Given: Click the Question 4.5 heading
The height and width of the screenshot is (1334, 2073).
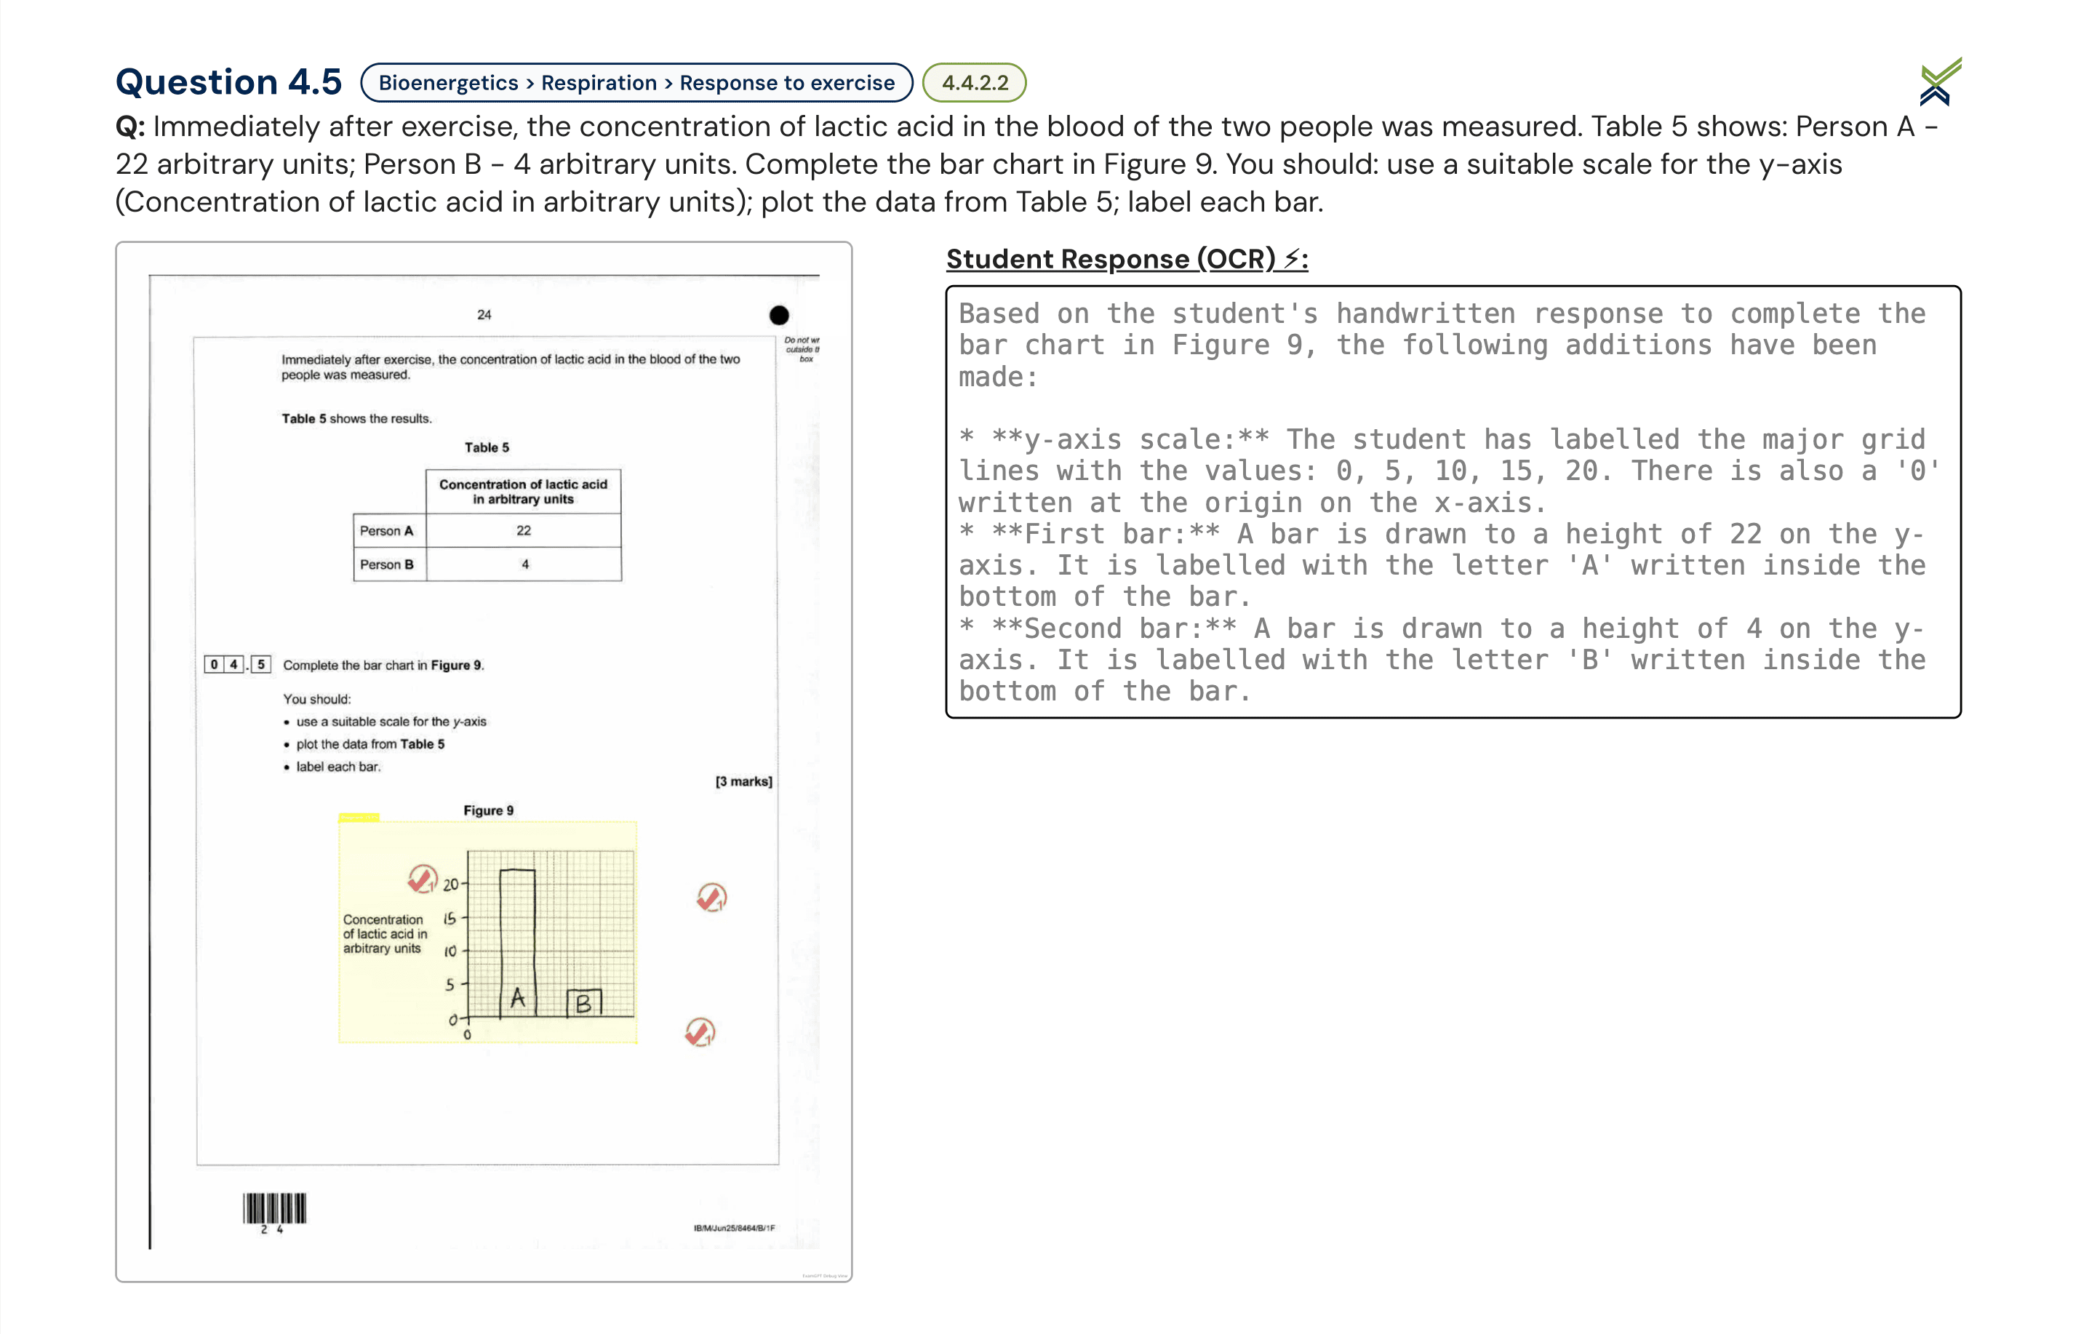Looking at the screenshot, I should 228,81.
